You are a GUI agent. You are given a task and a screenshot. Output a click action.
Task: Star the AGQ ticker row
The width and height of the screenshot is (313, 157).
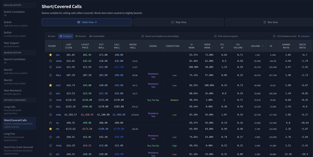click(51, 106)
